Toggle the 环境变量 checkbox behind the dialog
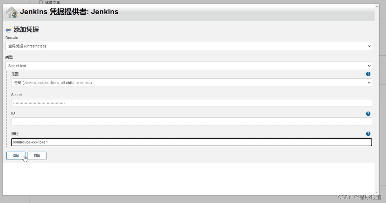Screen dimensions: 386x203 click(41, 2)
